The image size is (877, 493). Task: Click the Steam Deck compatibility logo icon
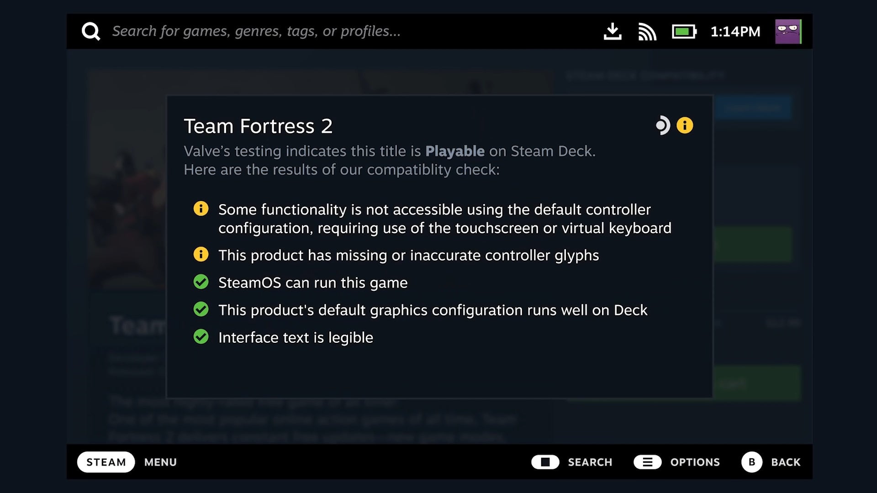tap(663, 125)
